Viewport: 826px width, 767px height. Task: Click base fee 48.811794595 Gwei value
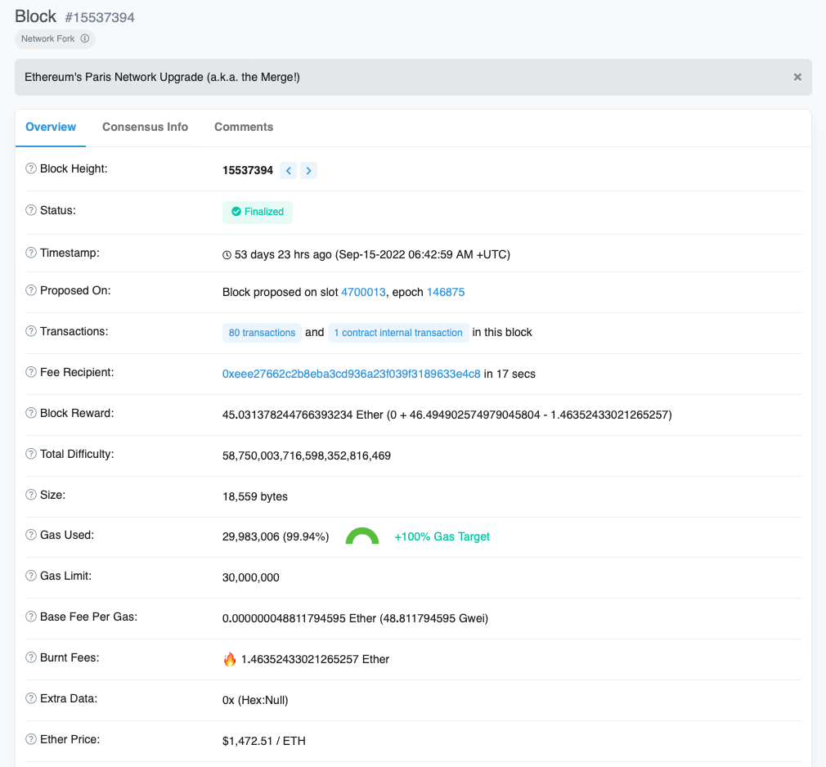[433, 618]
